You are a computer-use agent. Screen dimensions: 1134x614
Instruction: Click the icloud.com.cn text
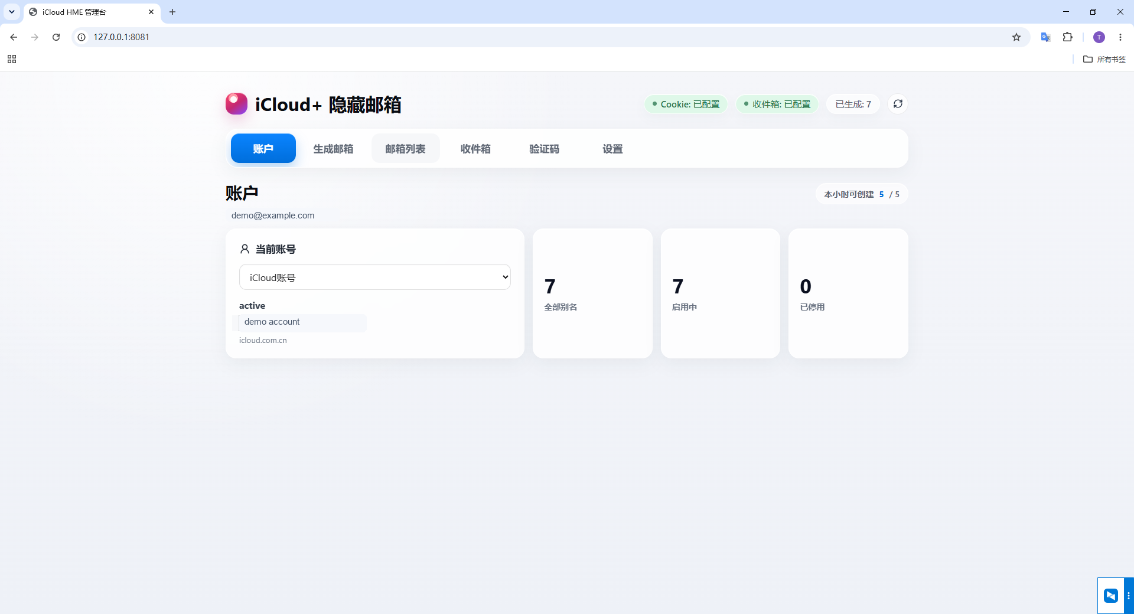tap(263, 341)
